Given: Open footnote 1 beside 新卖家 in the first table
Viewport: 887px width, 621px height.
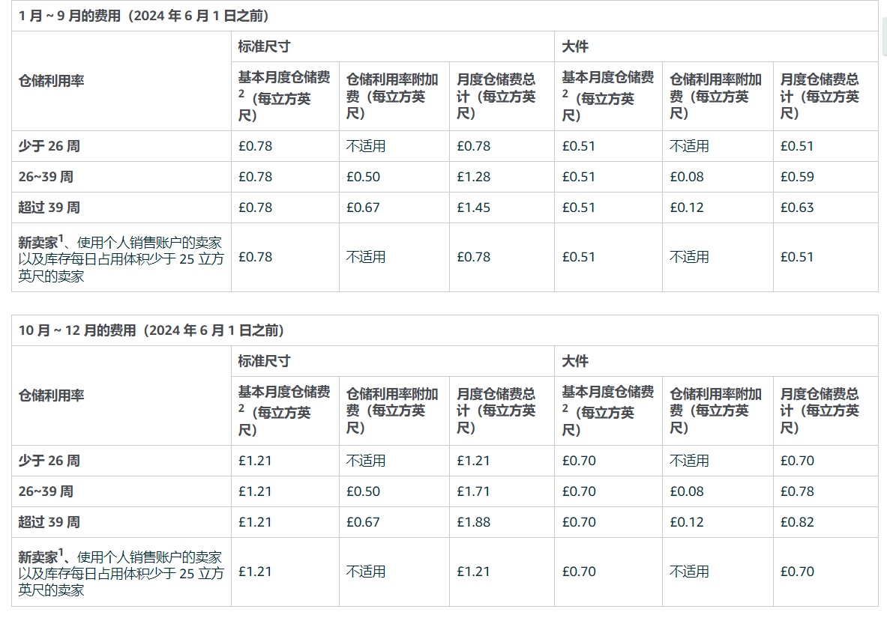Looking at the screenshot, I should 61,239.
